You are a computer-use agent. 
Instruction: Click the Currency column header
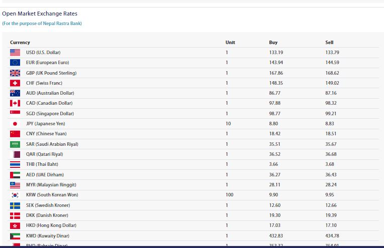20,43
